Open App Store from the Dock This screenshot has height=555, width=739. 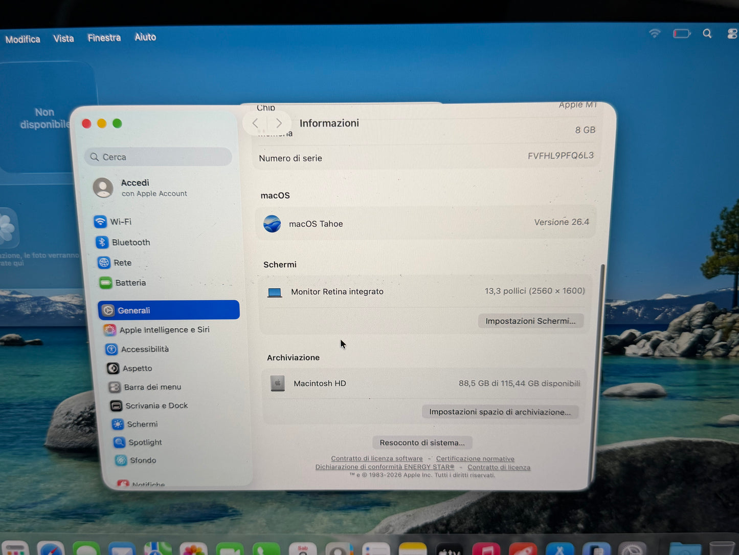559,549
